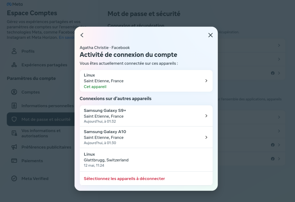Click the Mot de passe et sécurité shield icon
Viewport: 295px width, 202px height.
click(x=14, y=119)
